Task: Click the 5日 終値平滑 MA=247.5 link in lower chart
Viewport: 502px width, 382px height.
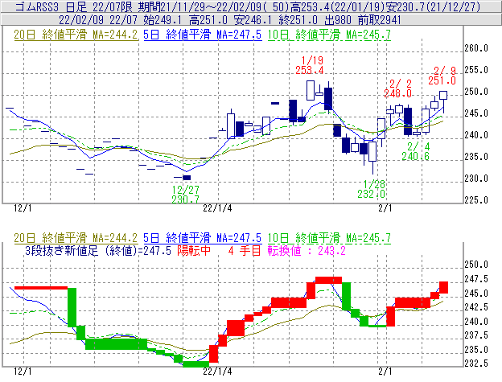Action: (x=203, y=238)
